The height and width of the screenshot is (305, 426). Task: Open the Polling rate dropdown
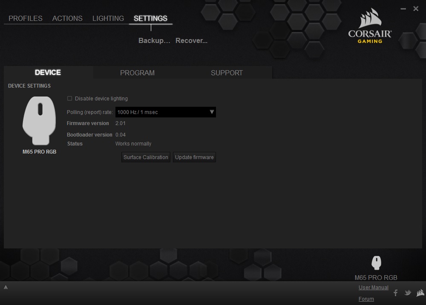(165, 112)
